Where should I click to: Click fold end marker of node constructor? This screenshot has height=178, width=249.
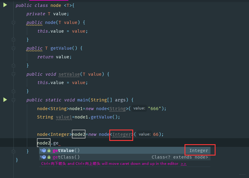(x=13, y=39)
